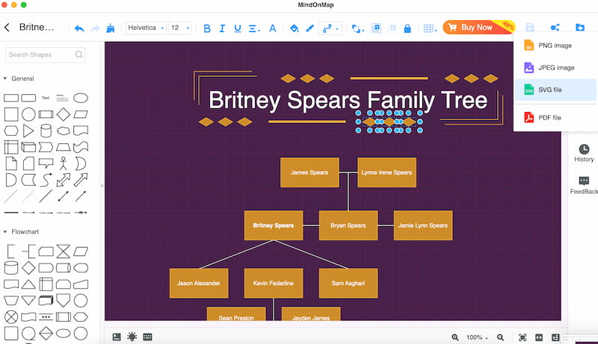Select the Jason Alexander node
Image resolution: width=598 pixels, height=344 pixels.
199,283
